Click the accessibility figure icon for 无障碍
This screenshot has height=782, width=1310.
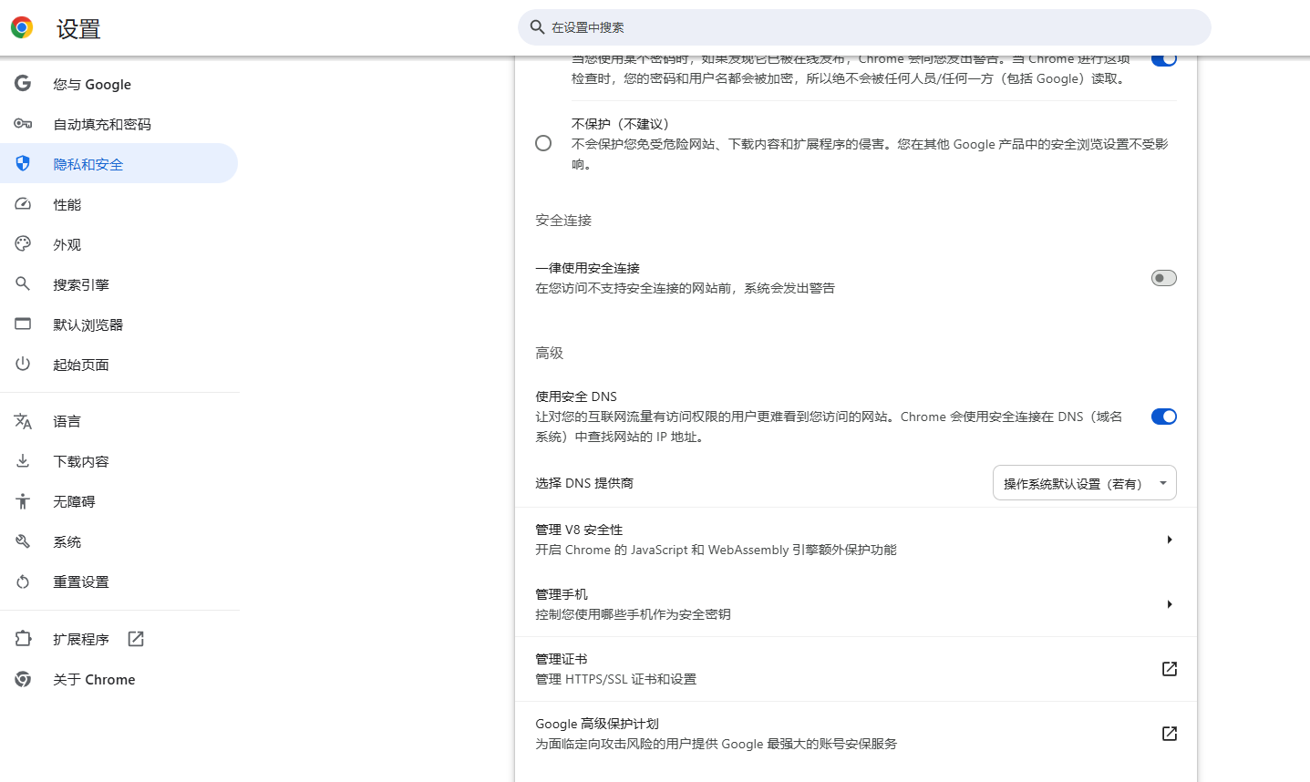[x=23, y=501]
